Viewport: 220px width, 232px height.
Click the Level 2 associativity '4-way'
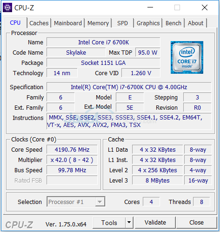198,170
